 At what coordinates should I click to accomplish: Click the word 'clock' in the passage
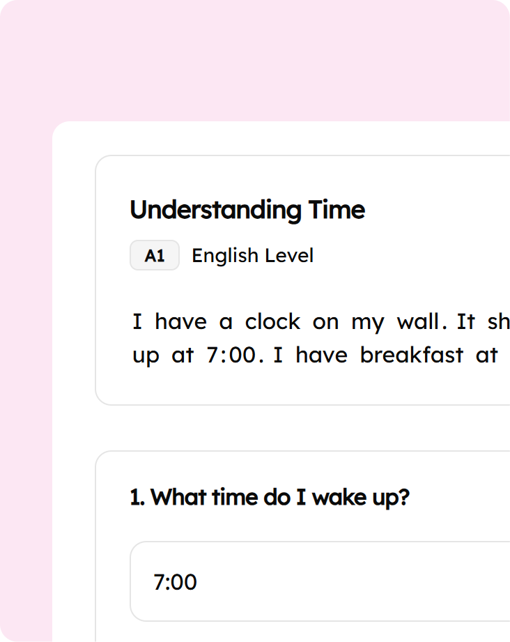point(272,322)
